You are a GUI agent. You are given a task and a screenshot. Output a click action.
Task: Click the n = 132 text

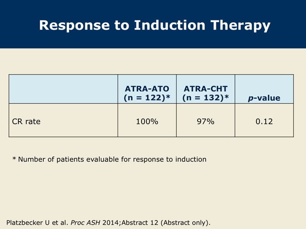pos(203,98)
